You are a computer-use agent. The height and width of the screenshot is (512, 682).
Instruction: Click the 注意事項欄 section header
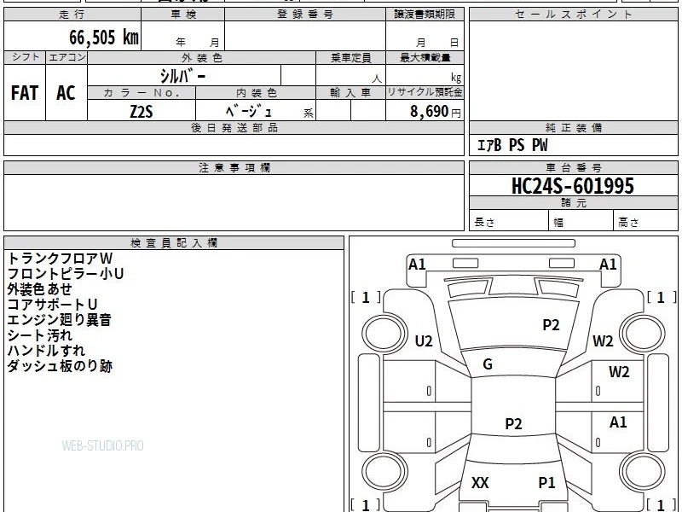(x=234, y=167)
